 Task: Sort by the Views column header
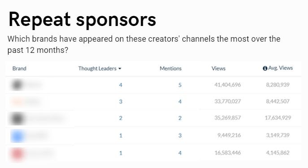coord(218,69)
